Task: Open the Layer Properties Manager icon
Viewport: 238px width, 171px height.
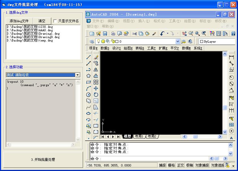Action: click(92, 41)
